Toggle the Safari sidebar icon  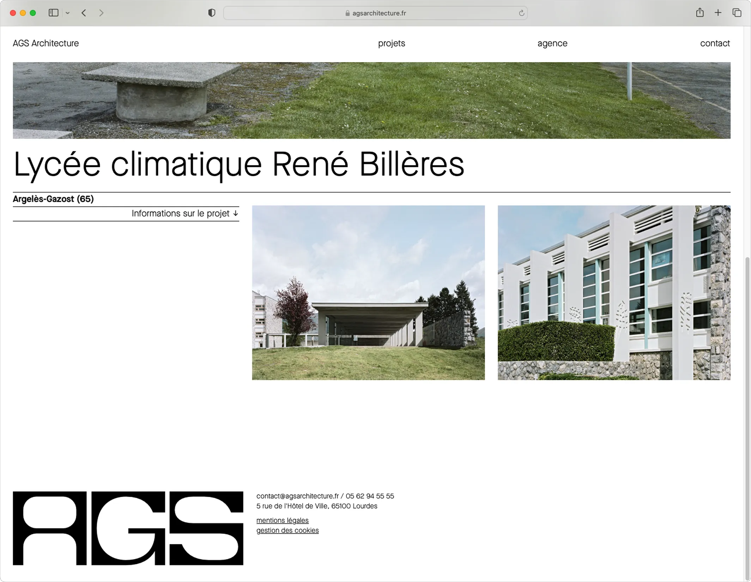click(53, 13)
